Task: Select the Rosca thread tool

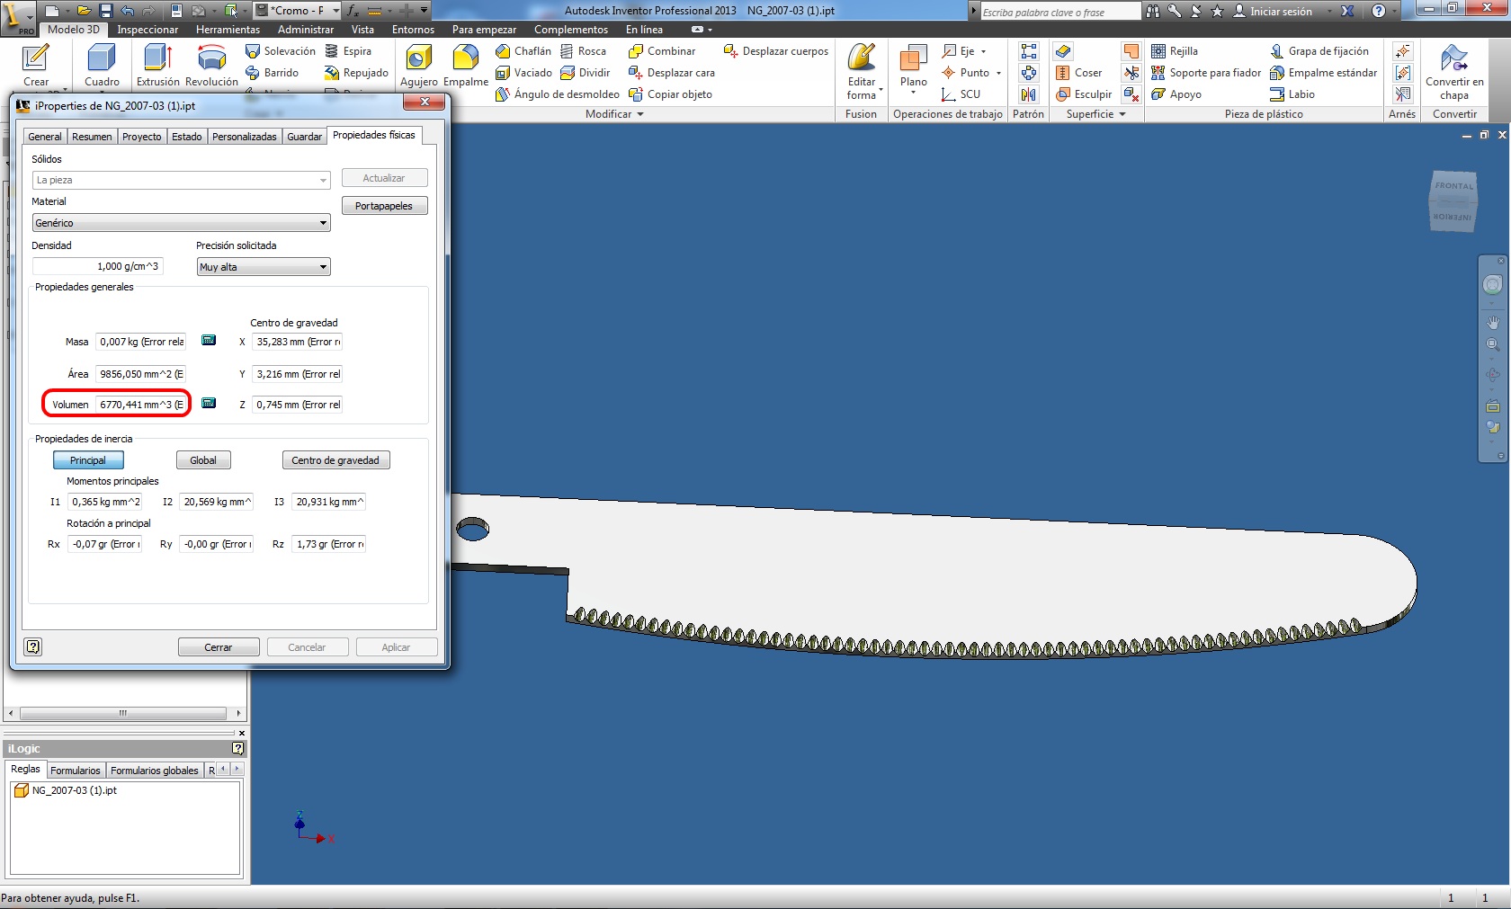Action: pos(583,51)
